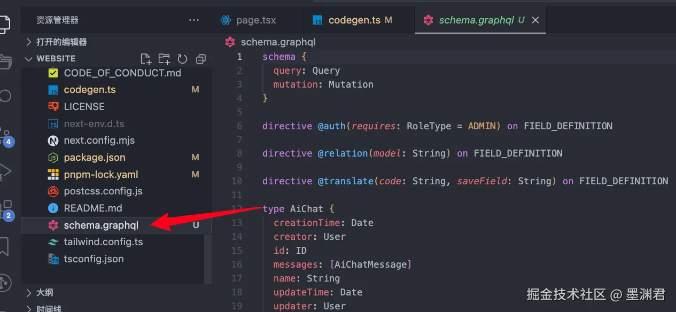676x312 pixels.
Task: Open tailwind.config.ts file
Action: 103,242
